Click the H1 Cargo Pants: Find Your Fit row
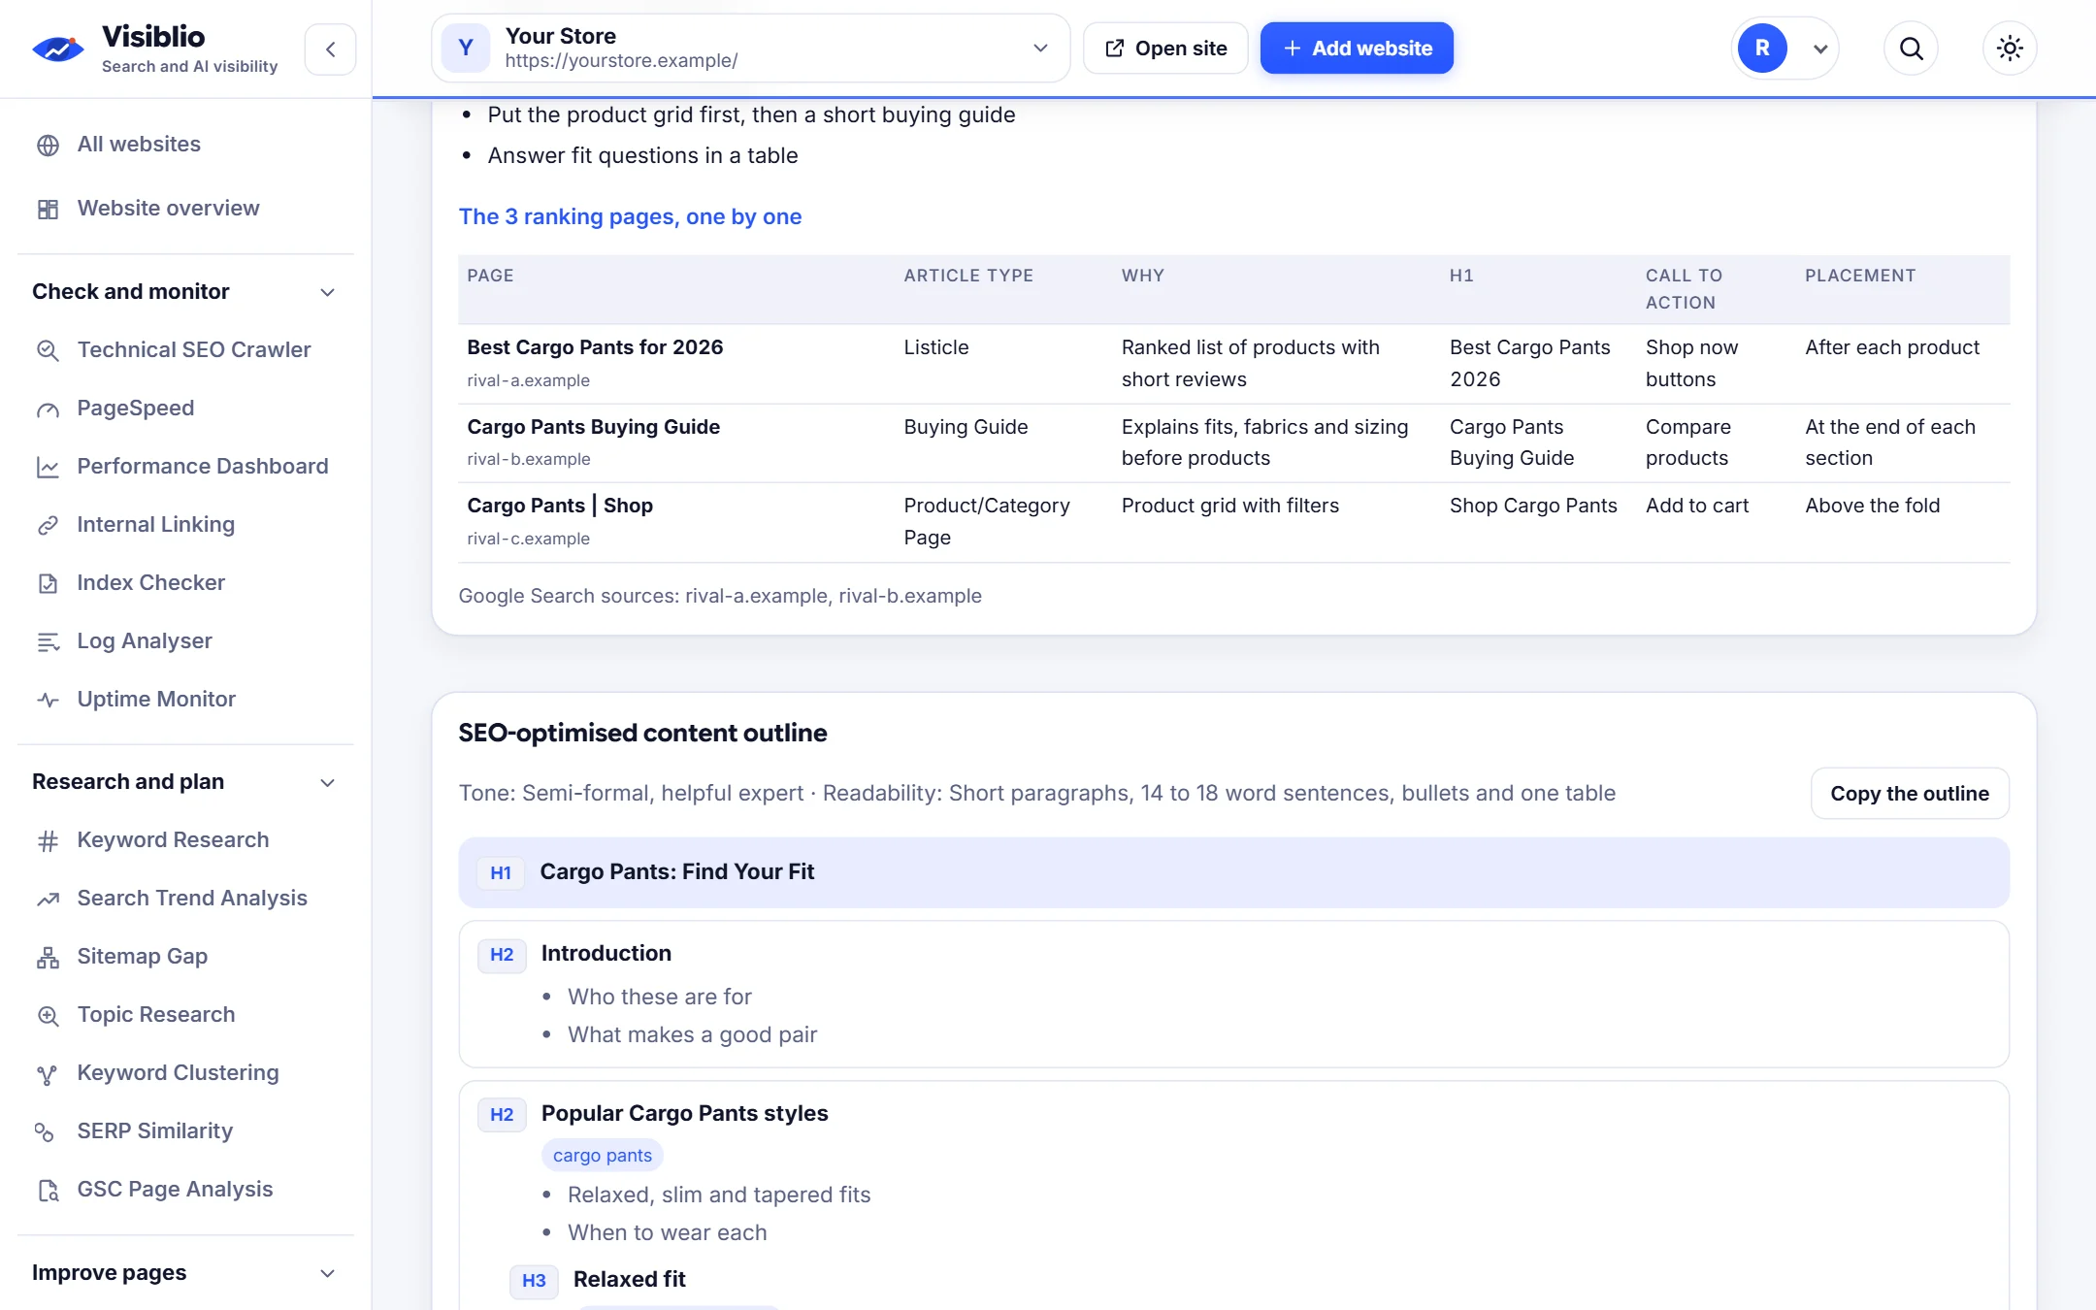 [1233, 872]
